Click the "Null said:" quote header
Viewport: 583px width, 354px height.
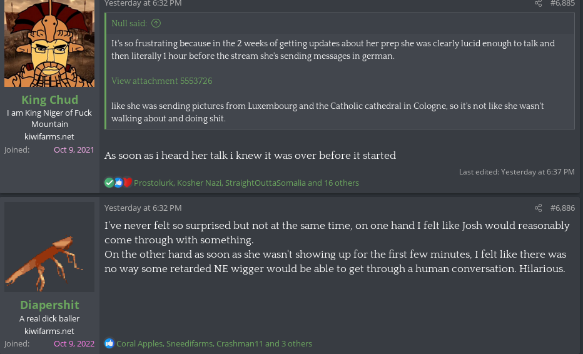(129, 24)
